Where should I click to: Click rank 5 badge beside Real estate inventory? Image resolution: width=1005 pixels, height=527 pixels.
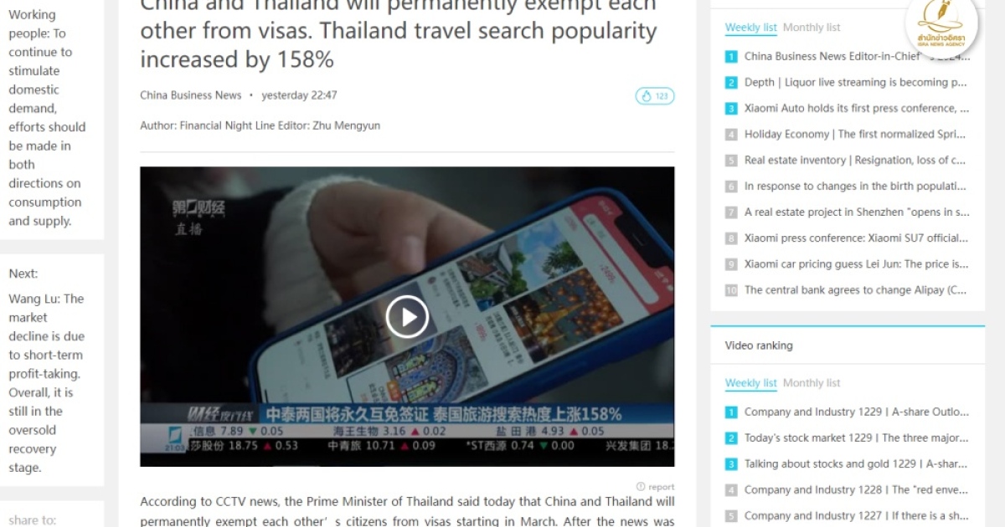(x=731, y=161)
